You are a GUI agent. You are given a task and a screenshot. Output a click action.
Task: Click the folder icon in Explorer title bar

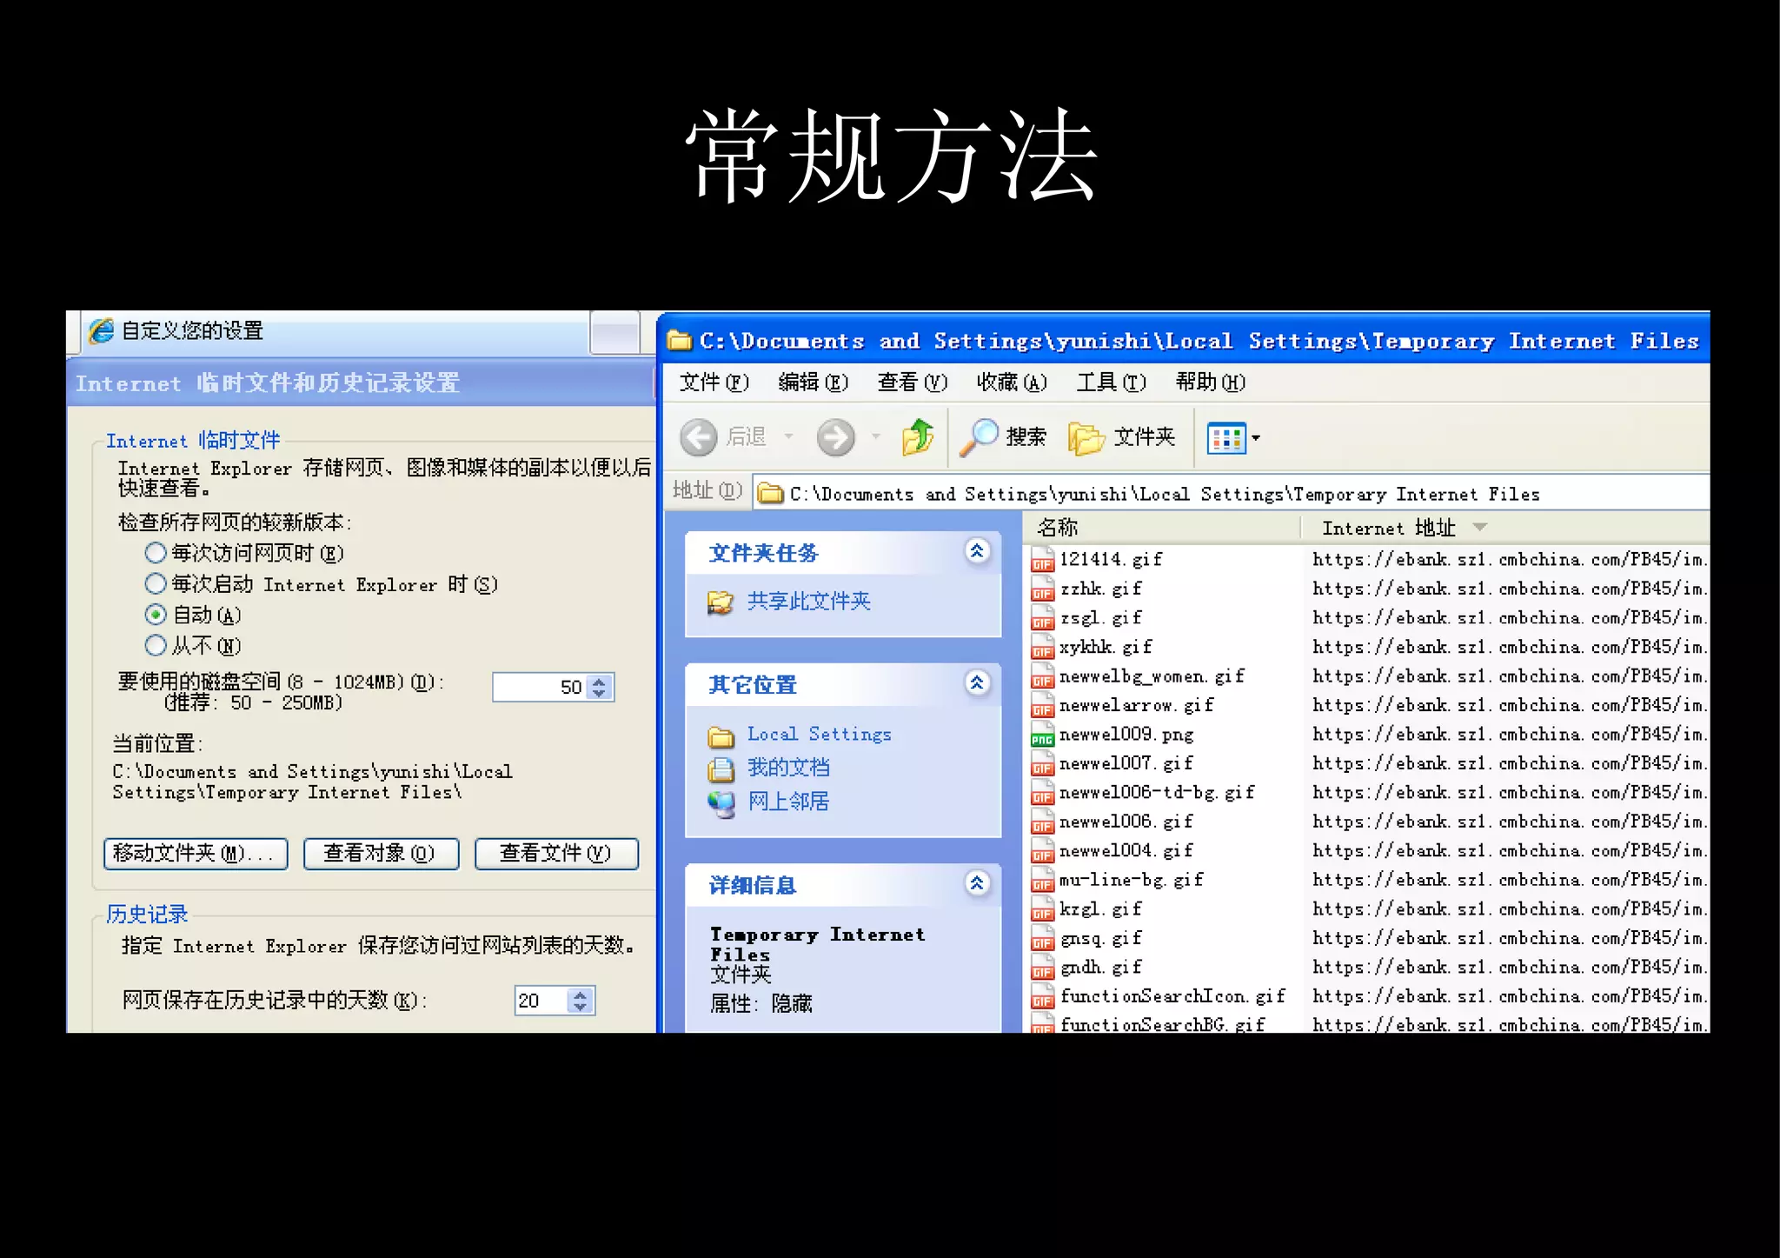coord(679,340)
